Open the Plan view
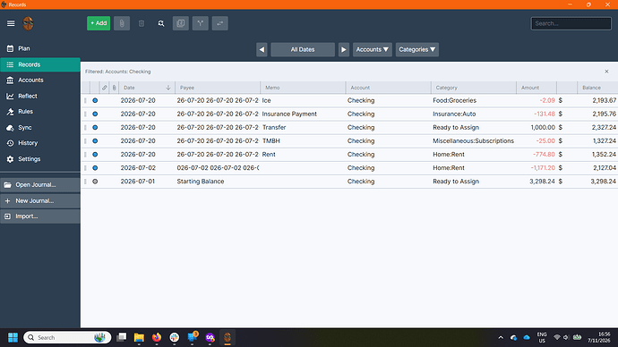618x347 pixels. [x=40, y=48]
